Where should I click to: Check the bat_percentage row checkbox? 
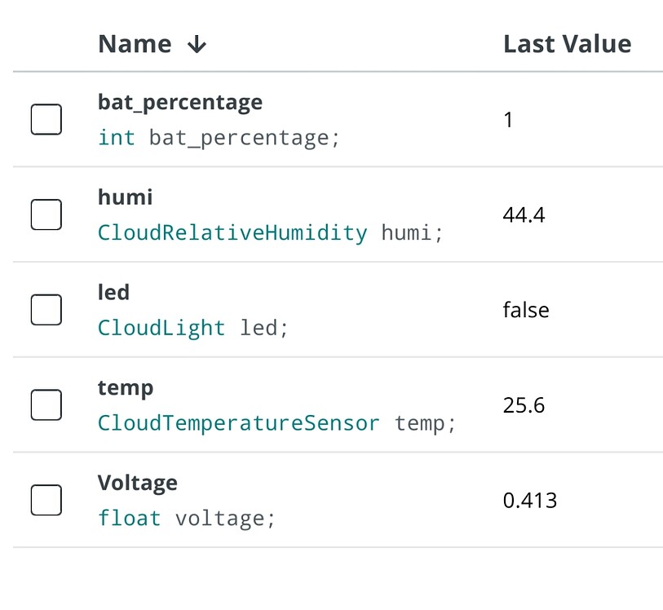pos(46,119)
